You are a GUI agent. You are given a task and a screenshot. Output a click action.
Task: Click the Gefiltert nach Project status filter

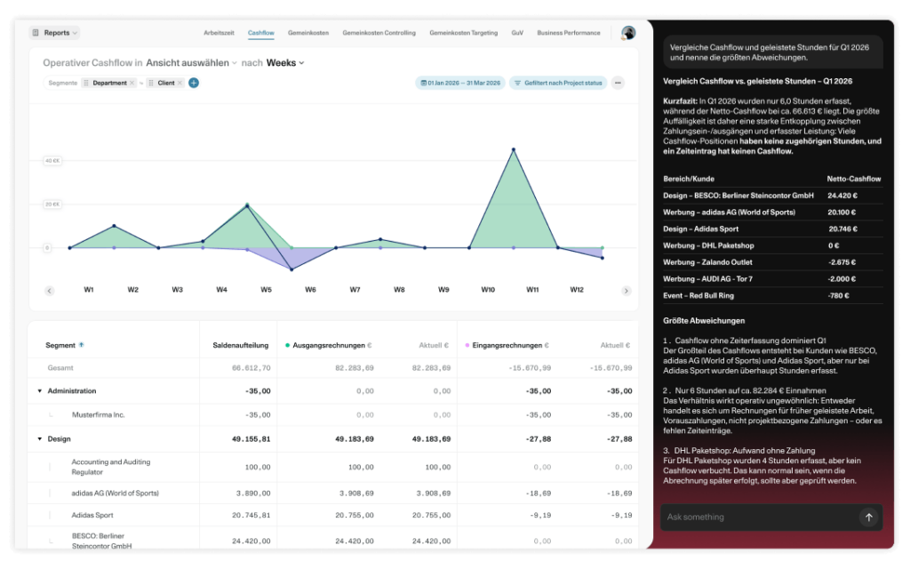pyautogui.click(x=558, y=83)
